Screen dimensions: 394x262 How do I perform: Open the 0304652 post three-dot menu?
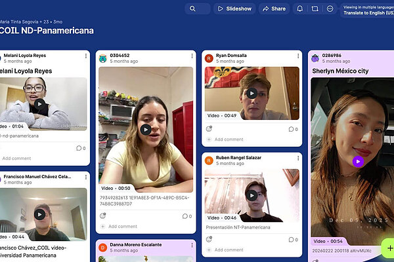192,56
